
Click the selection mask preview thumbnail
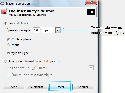[91, 12]
